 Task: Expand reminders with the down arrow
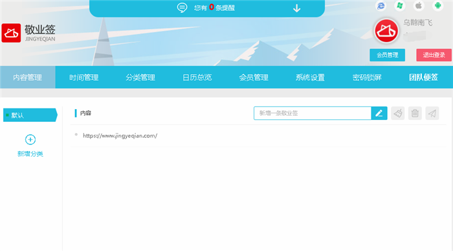coord(296,8)
